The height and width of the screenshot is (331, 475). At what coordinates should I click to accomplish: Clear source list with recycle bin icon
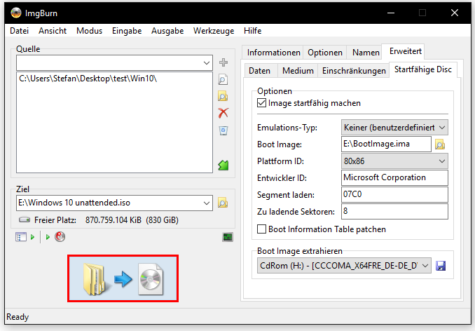[223, 130]
